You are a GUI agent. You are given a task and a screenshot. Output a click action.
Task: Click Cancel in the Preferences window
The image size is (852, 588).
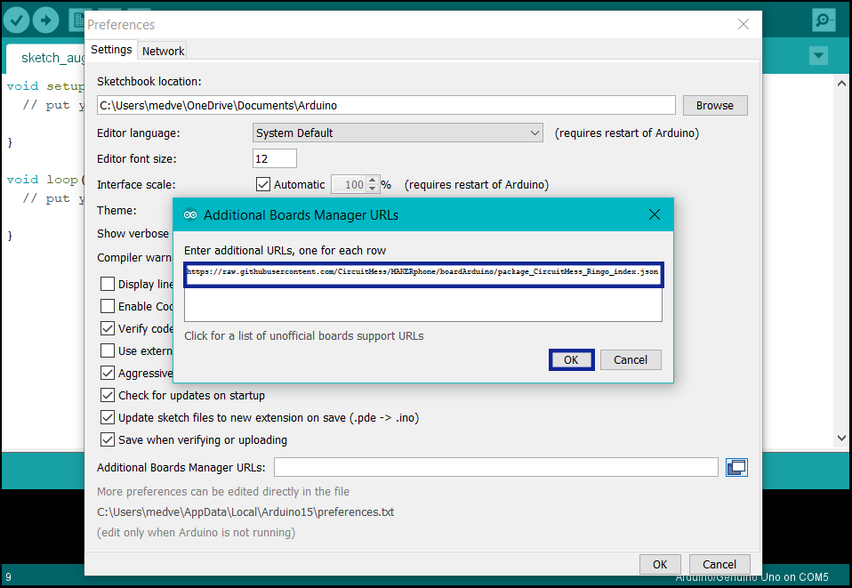point(719,565)
